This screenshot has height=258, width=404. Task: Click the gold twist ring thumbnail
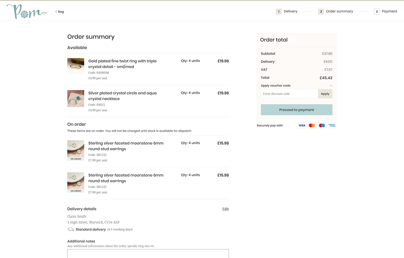(x=75, y=66)
